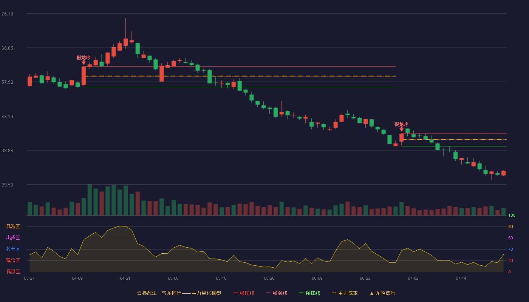Select the 建仓区 zone label

(x=13, y=260)
